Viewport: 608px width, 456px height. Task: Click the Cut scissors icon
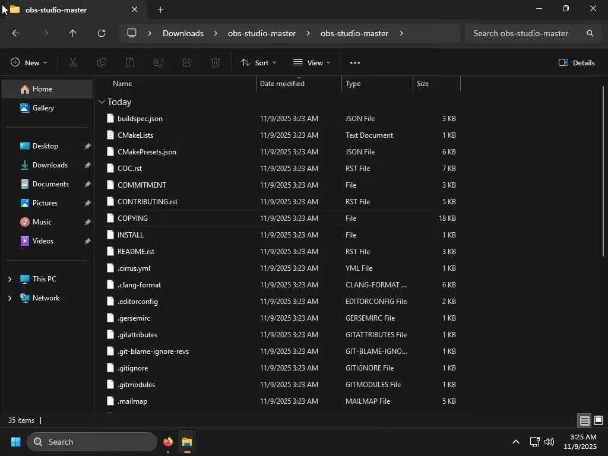tap(73, 62)
